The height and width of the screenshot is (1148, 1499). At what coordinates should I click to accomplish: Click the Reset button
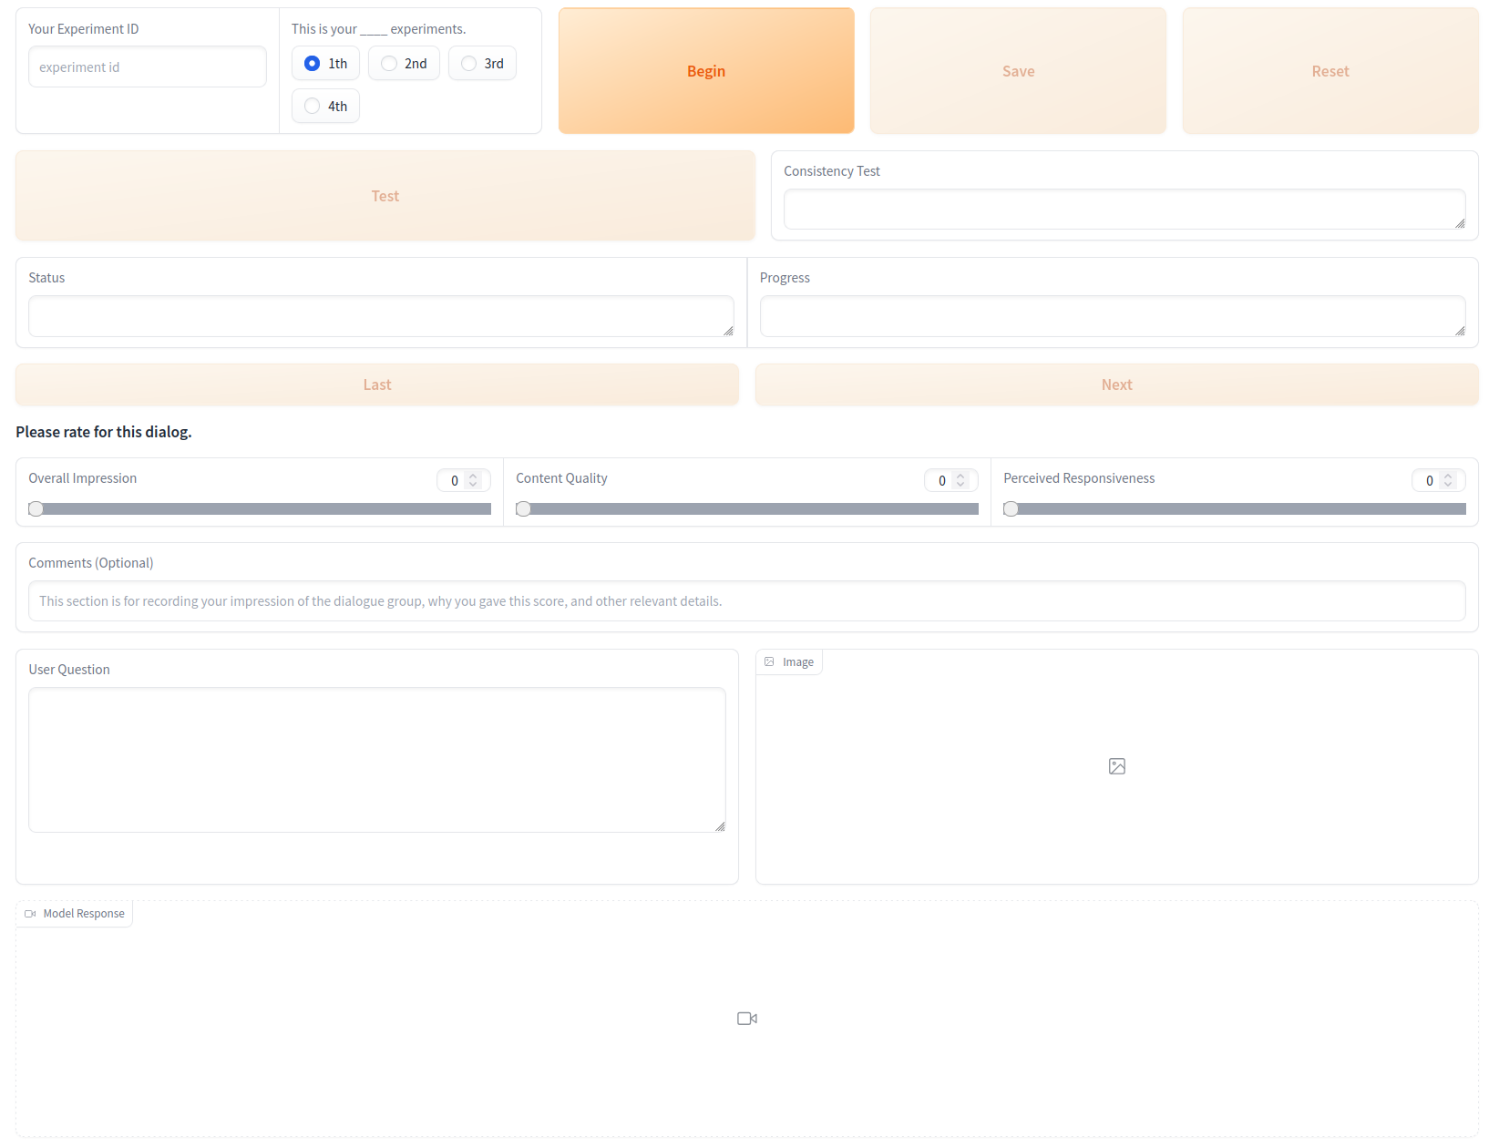pyautogui.click(x=1330, y=71)
